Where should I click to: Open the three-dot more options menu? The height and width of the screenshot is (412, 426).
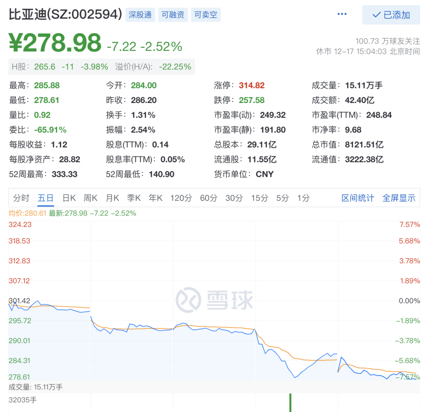point(342,14)
